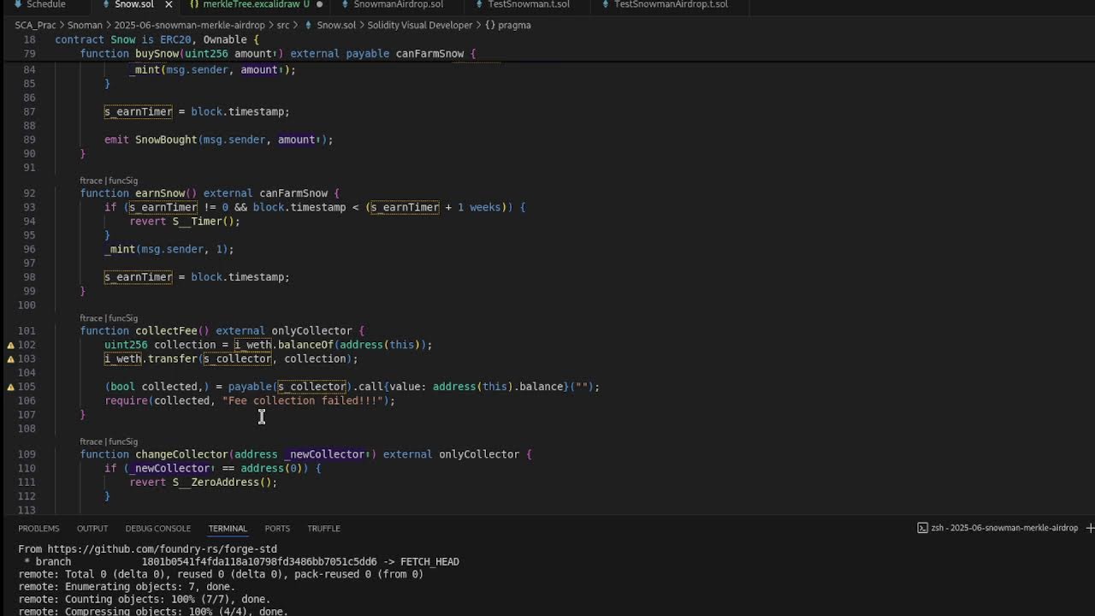Viewport: 1095px width, 616px height.
Task: Open the TestSnowmanAirdrop.t.sol tab
Action: [x=671, y=4]
